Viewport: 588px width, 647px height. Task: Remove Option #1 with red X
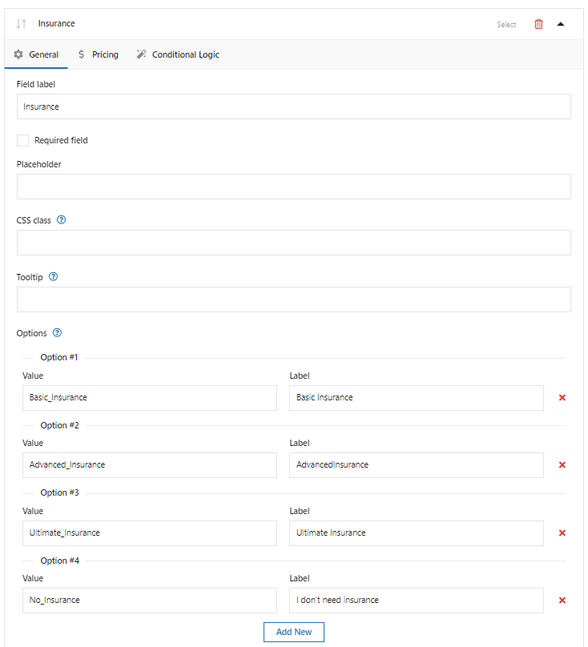point(562,398)
